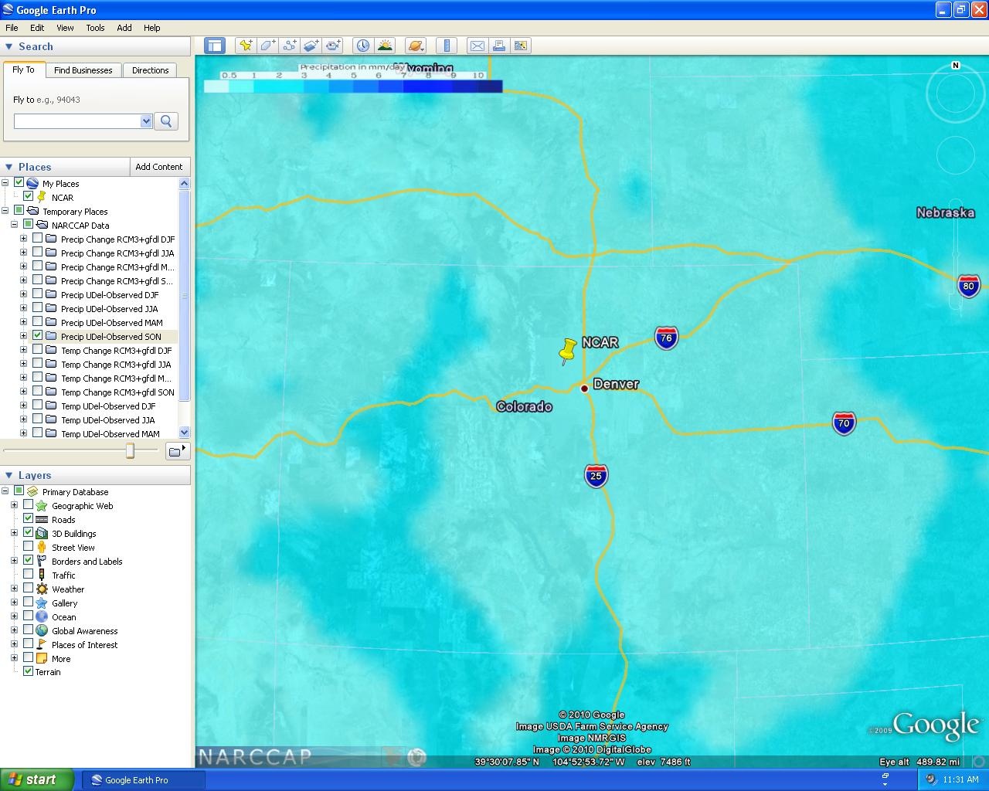989x791 pixels.
Task: Hide the sidebar using toolbar button
Action: coord(214,46)
